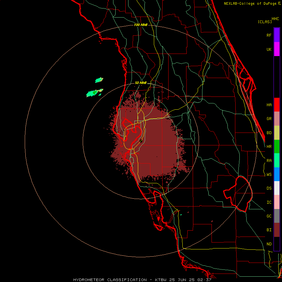Image resolution: width=282 pixels, height=282 pixels.
Task: Click the BI legend label
Action: click(269, 230)
